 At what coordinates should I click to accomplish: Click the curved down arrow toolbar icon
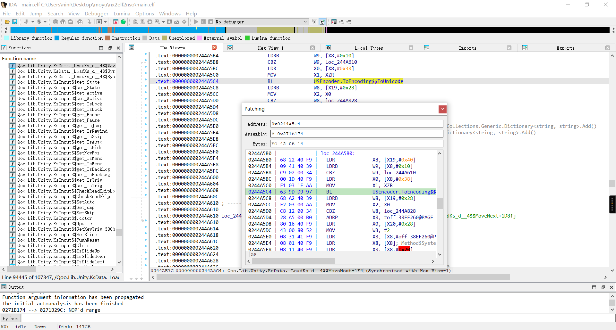click(x=90, y=22)
